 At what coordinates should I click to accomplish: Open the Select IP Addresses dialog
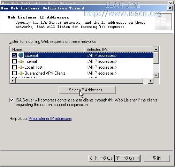(87, 90)
